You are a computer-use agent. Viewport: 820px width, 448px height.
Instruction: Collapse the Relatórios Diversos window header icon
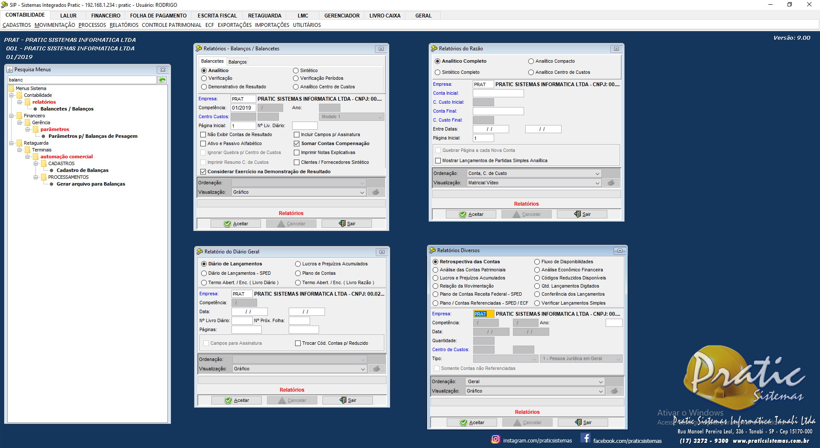[619, 250]
